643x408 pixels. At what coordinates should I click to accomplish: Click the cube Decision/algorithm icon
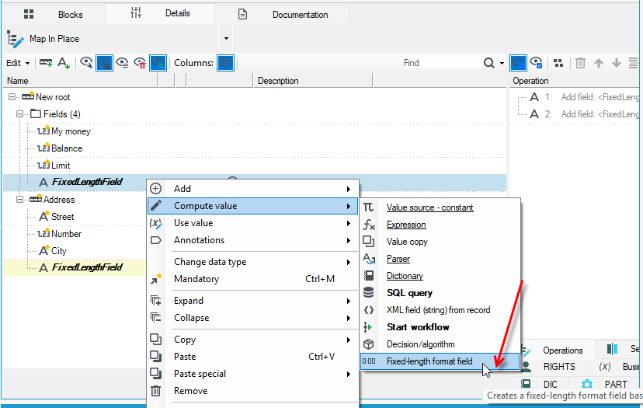coord(368,344)
